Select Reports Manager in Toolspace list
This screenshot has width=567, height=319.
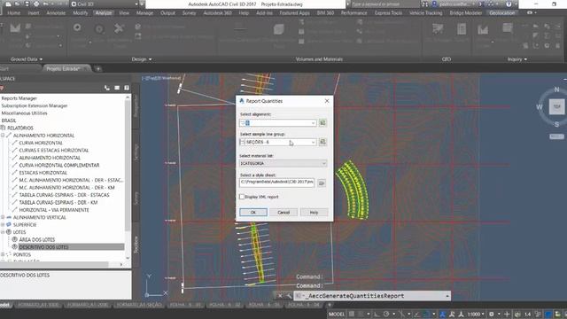pyautogui.click(x=19, y=98)
